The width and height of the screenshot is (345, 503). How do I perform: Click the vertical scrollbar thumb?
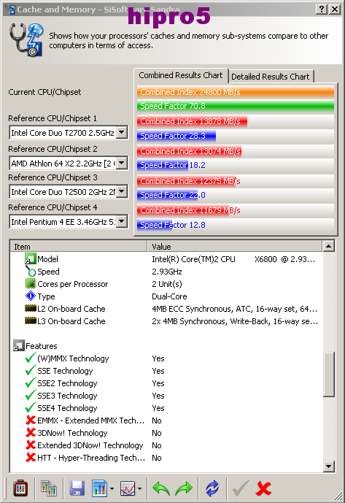coord(328,375)
